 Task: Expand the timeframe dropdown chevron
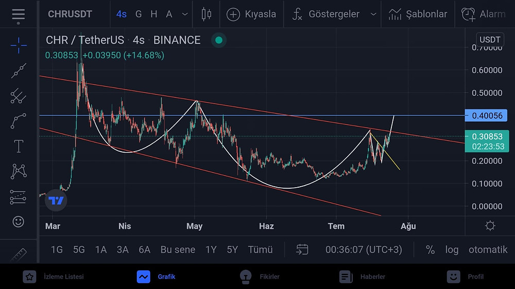185,14
